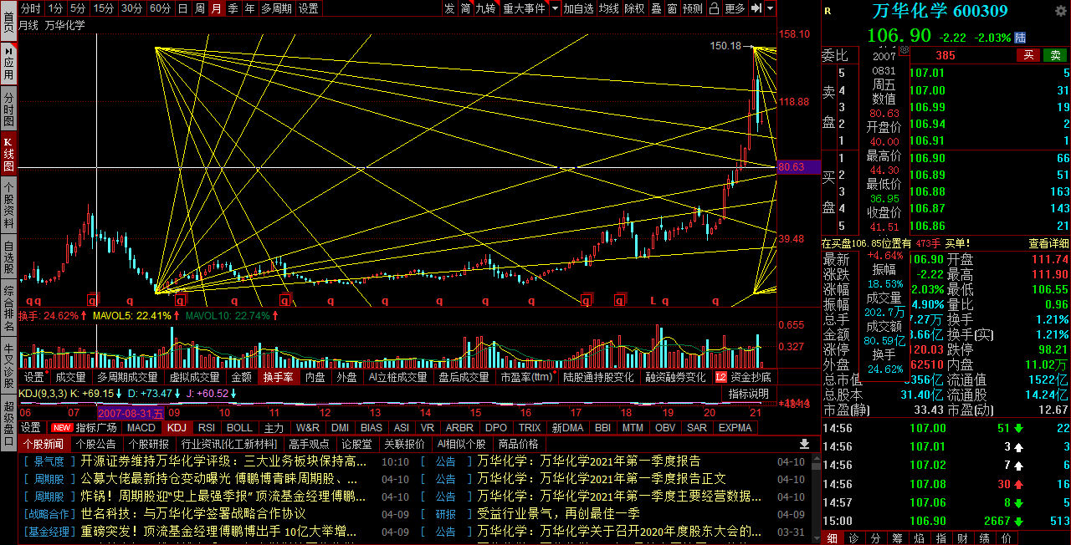Click the red 买 (buy) button
This screenshot has height=545, width=1071.
pos(1028,55)
